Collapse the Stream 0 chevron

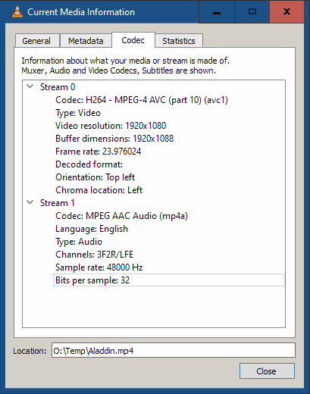tap(30, 86)
